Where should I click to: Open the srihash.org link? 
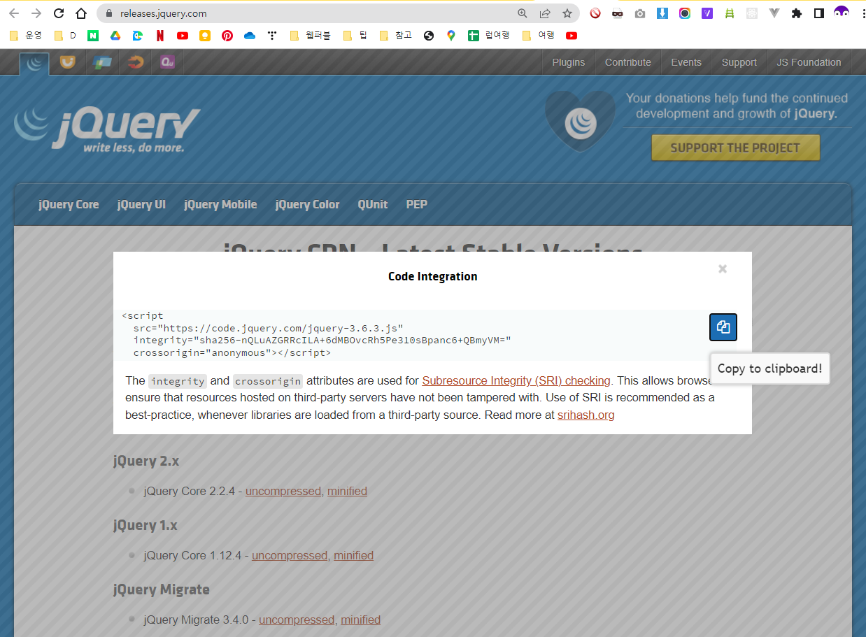pos(586,415)
